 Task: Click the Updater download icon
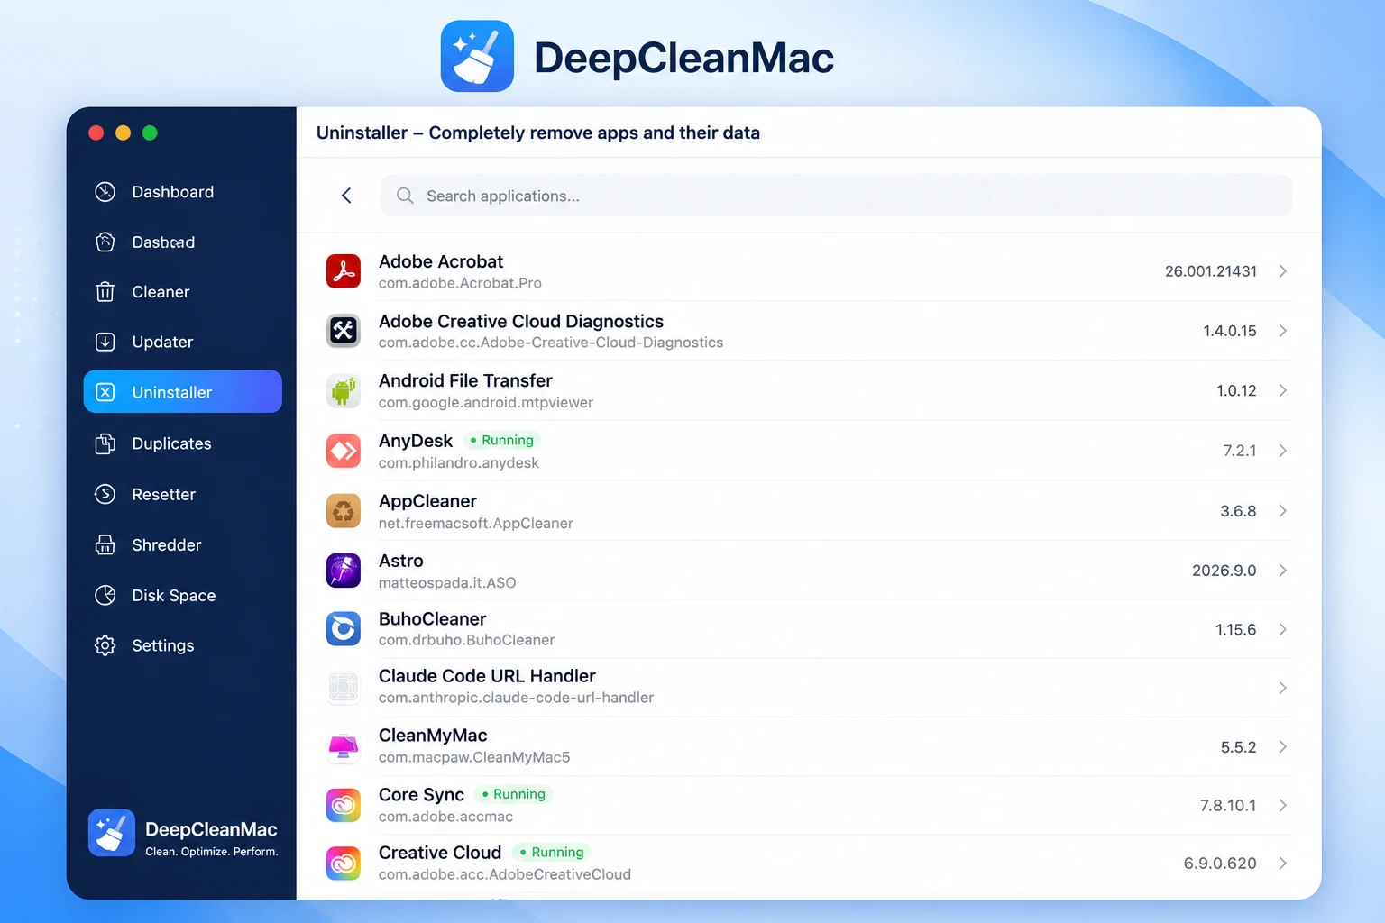click(105, 342)
